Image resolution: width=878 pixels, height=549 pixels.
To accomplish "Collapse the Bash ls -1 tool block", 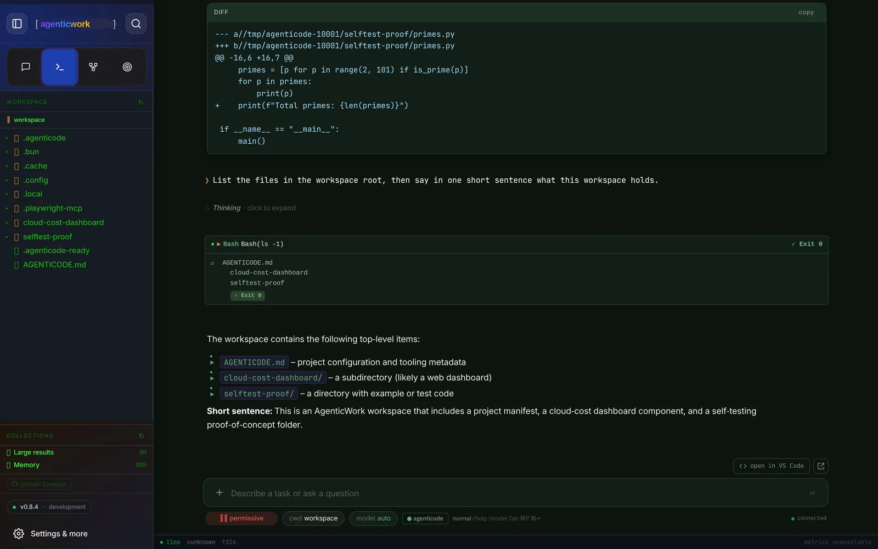I will 218,244.
